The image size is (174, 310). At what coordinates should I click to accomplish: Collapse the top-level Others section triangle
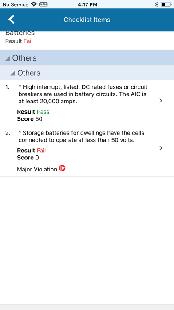pyautogui.click(x=8, y=58)
